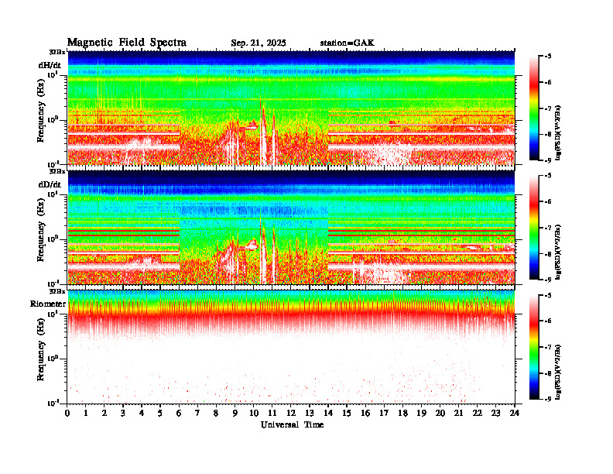Click the 'dH/dt' panel label

pyautogui.click(x=50, y=65)
